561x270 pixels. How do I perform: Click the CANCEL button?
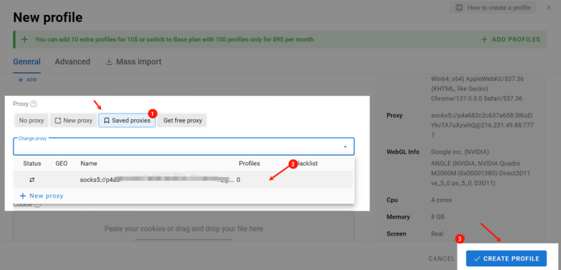tap(441, 258)
